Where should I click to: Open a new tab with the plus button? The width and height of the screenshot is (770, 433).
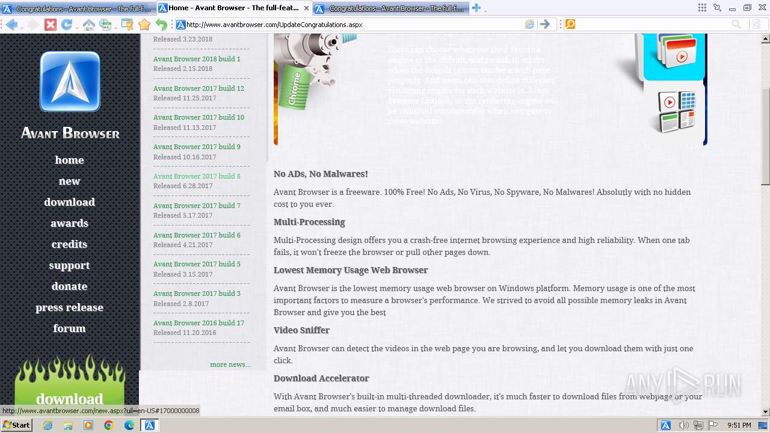[x=476, y=8]
